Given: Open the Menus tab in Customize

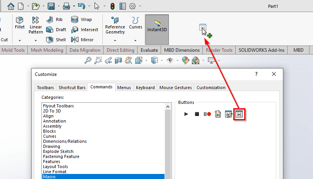Looking at the screenshot, I should (x=124, y=88).
